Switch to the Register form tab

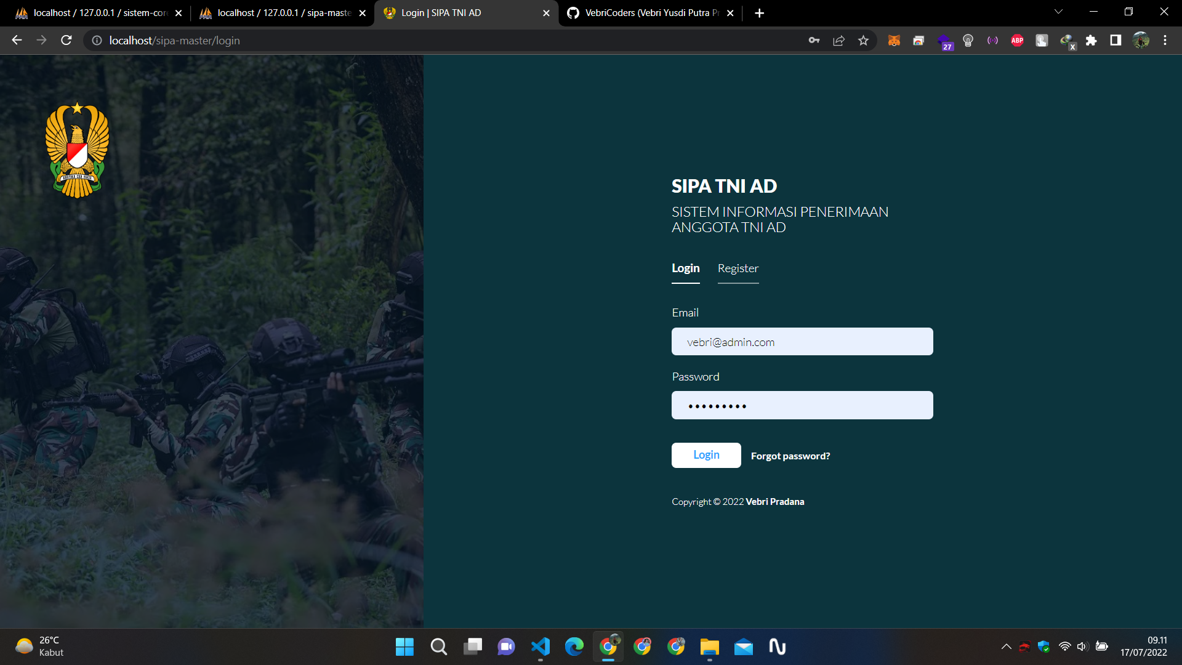tap(738, 268)
